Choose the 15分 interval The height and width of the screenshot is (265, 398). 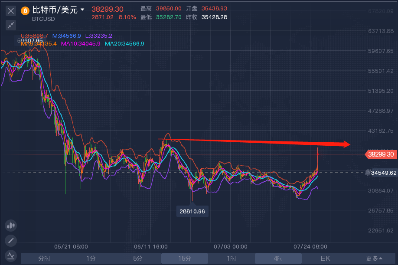pos(184,258)
